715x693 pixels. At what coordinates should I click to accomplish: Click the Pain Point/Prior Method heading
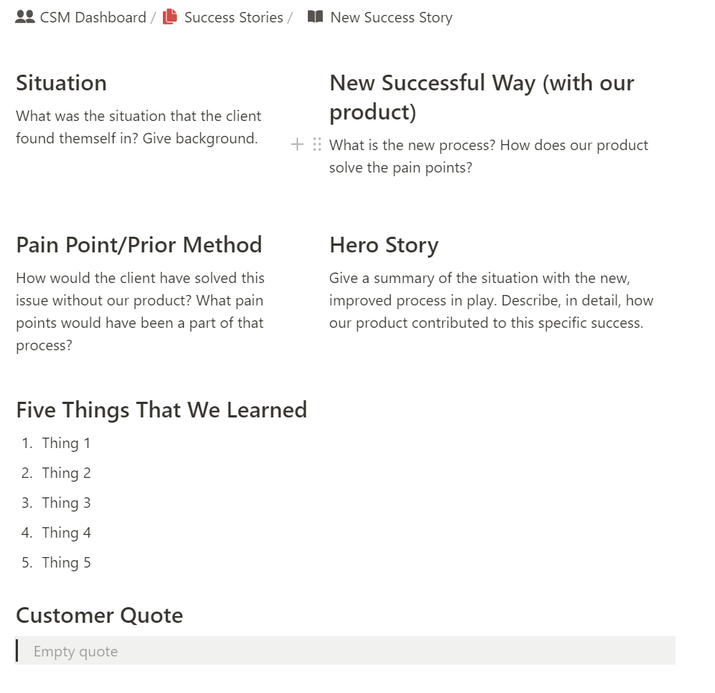coord(139,245)
